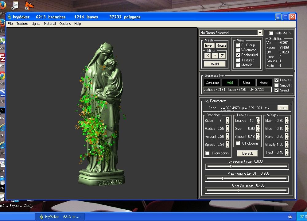Click the IvyMaker title bar leaf icon
This screenshot has width=307, height=221.
pyautogui.click(x=9, y=17)
